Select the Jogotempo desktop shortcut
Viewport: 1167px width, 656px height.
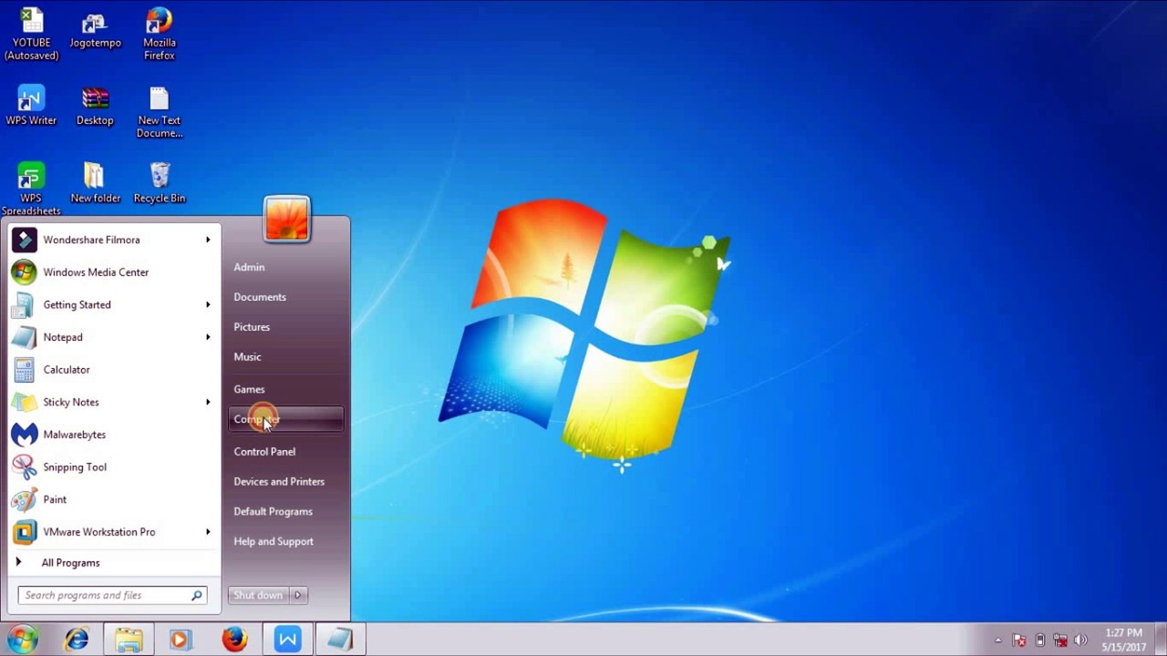click(95, 28)
